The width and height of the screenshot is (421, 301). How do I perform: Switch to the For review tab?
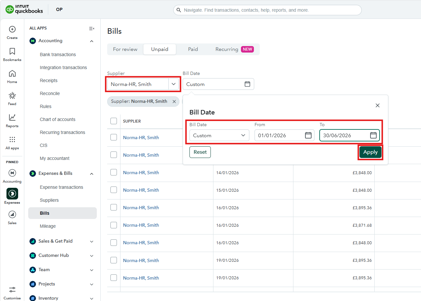pos(125,49)
